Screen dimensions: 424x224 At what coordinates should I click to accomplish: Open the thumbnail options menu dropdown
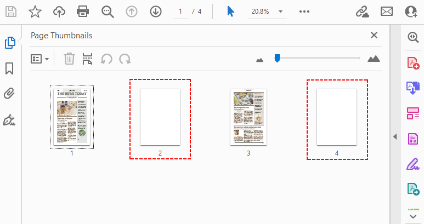(39, 59)
